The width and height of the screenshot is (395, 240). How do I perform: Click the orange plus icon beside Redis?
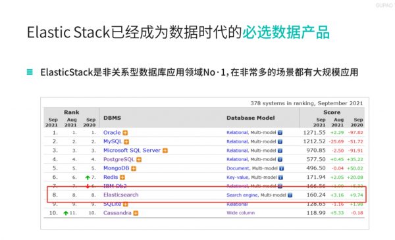tap(122, 178)
